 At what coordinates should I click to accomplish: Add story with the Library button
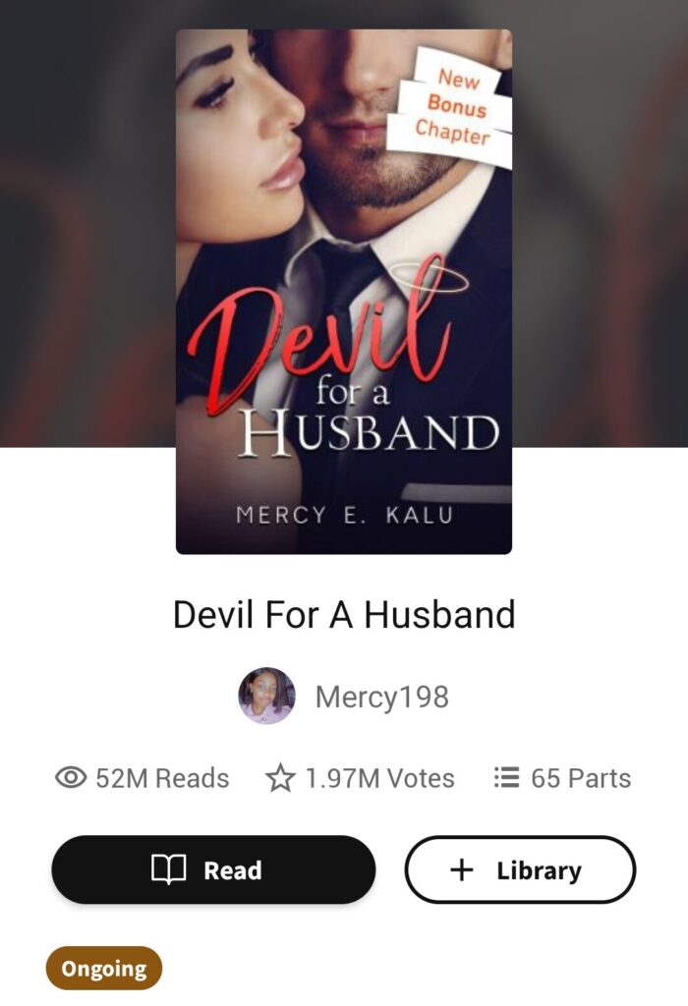520,869
